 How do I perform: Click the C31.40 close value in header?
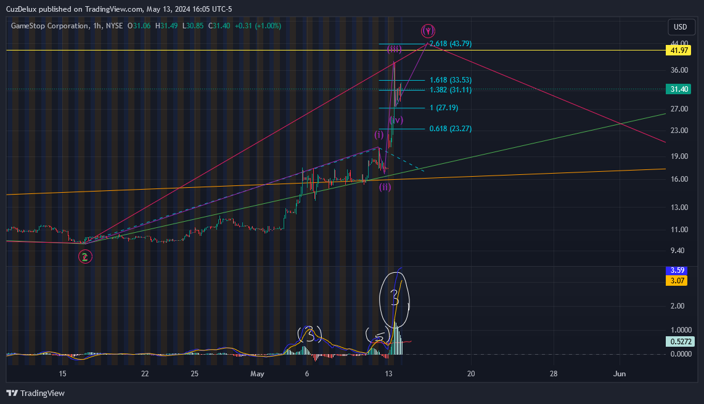(219, 26)
